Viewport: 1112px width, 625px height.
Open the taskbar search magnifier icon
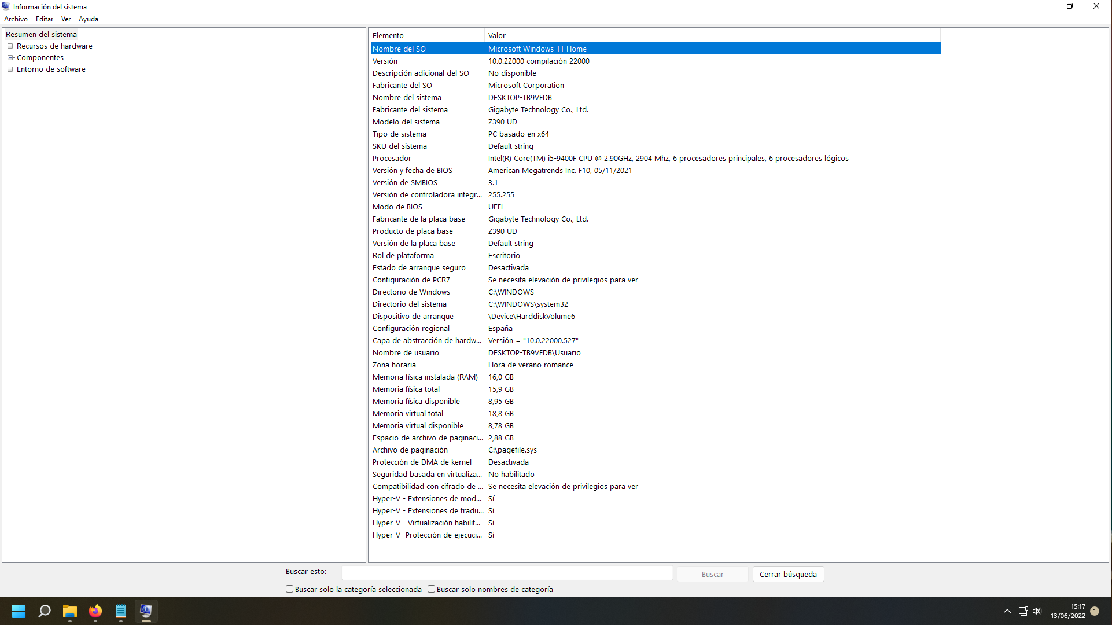click(x=45, y=611)
